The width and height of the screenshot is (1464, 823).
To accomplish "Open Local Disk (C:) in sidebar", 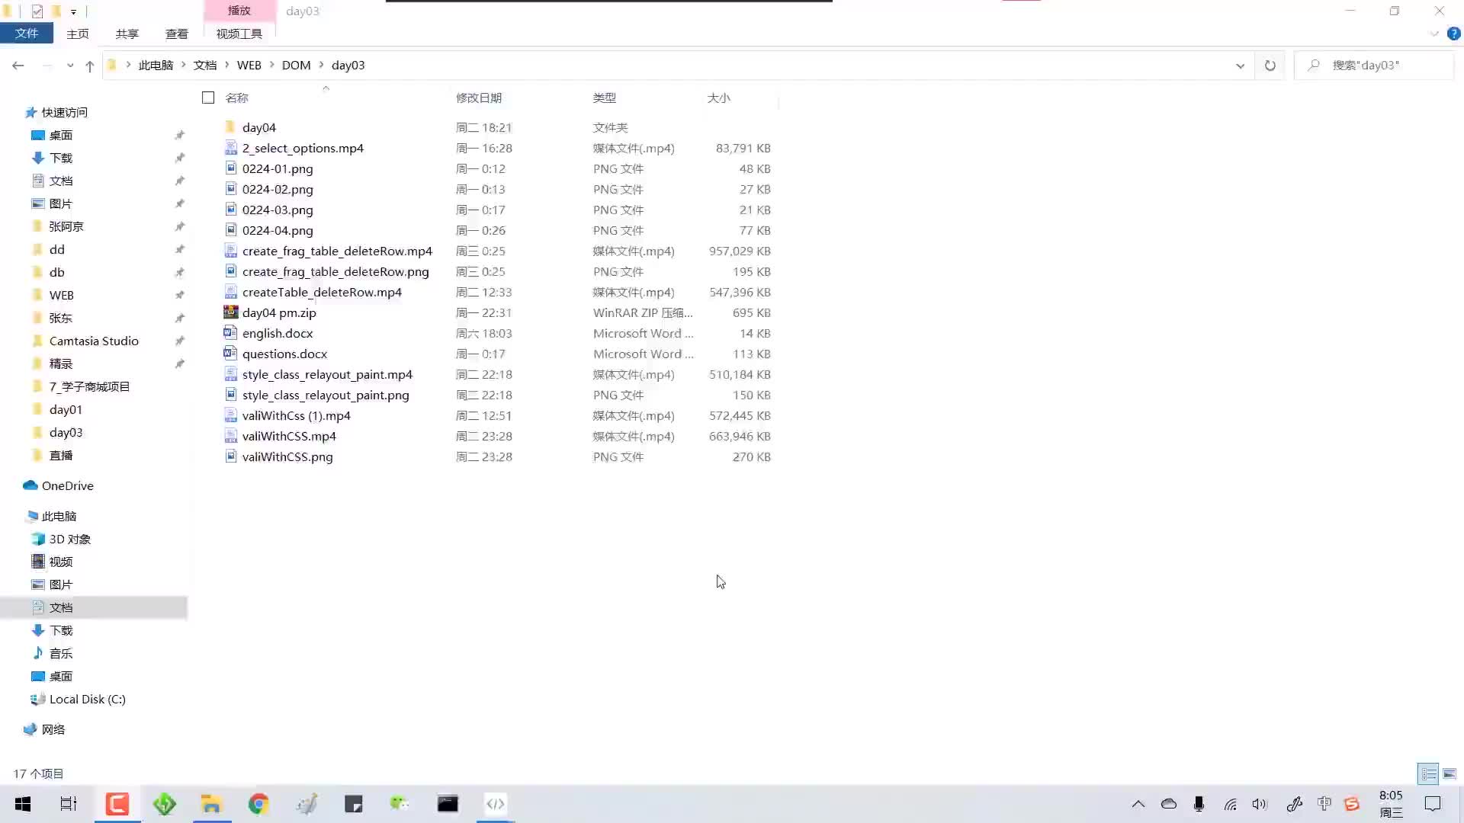I will [88, 699].
